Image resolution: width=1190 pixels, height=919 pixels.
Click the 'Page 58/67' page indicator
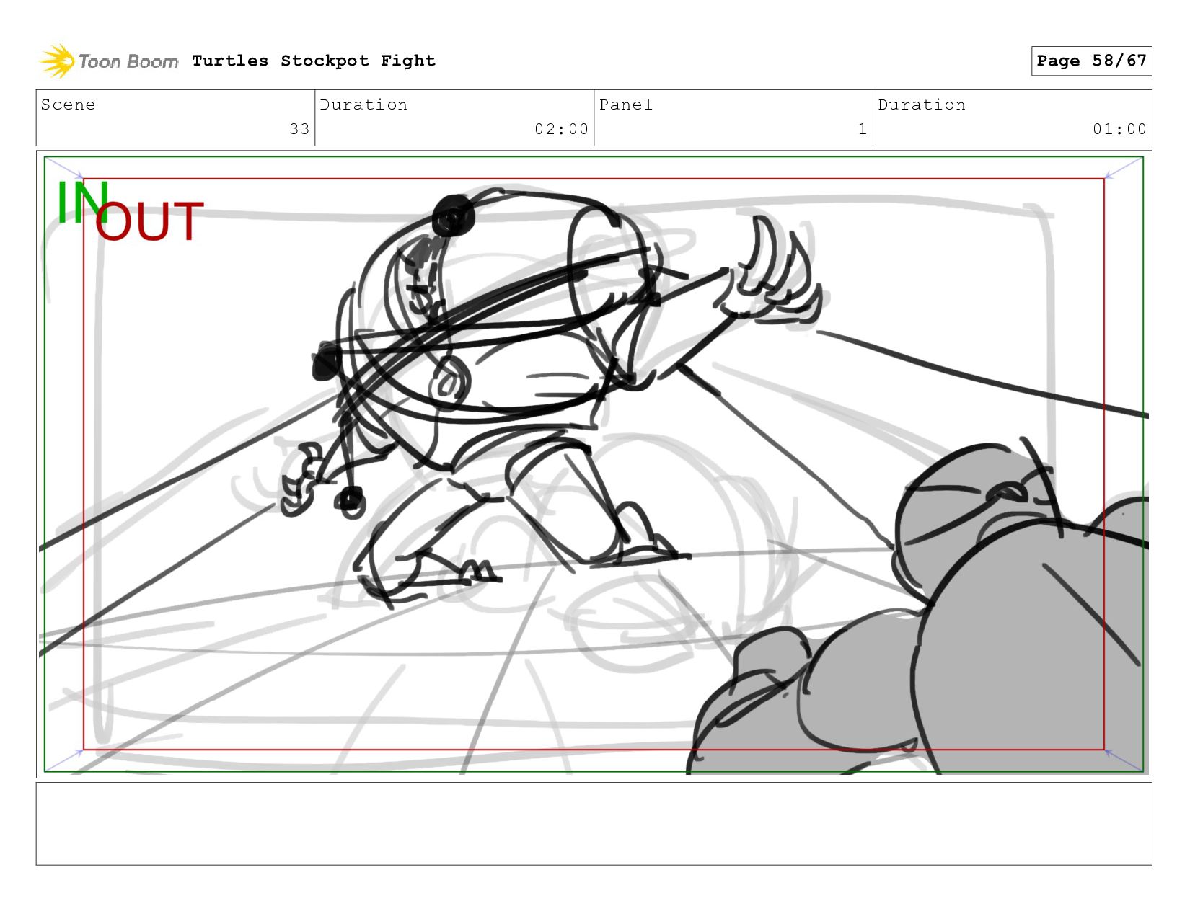coord(1091,61)
